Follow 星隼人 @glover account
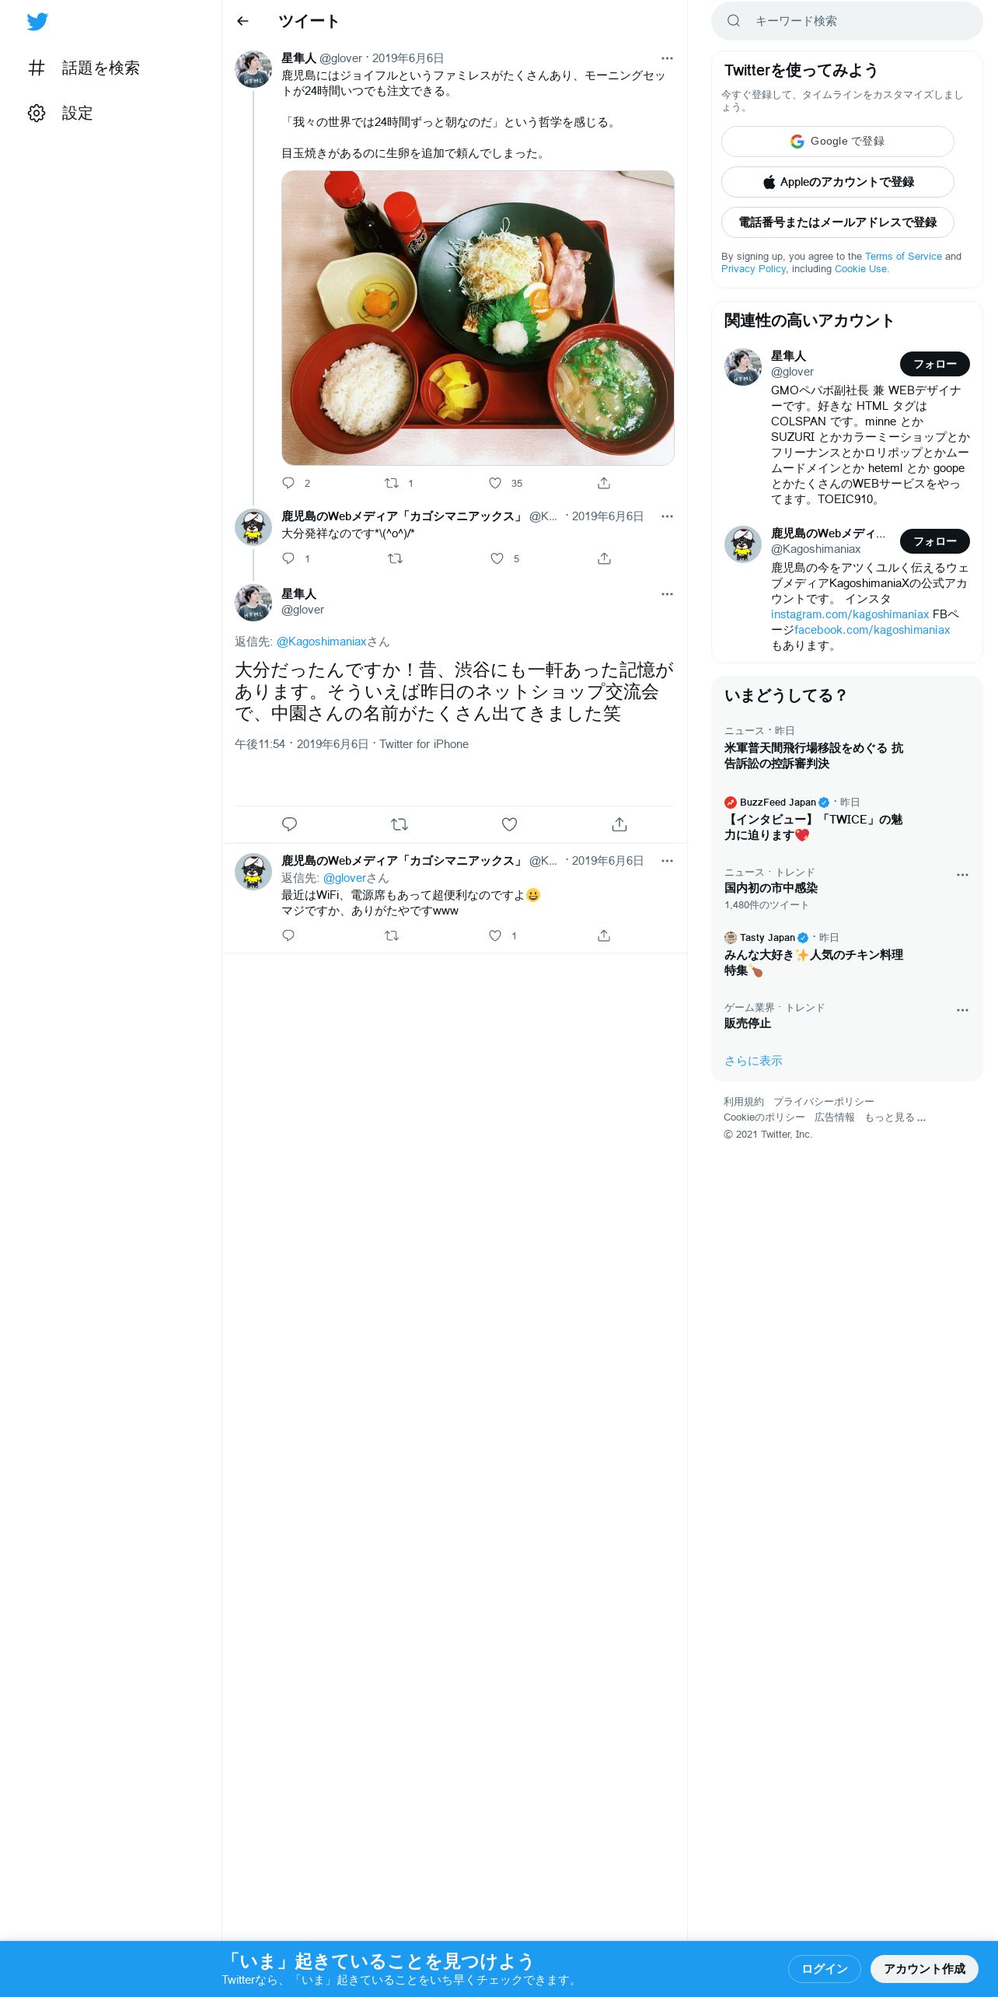The height and width of the screenshot is (1997, 998). (934, 364)
